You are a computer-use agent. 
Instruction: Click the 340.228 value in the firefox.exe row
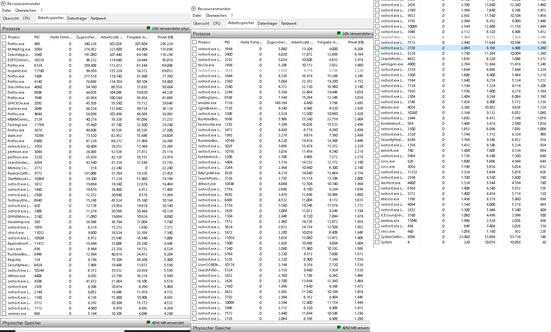(90, 44)
